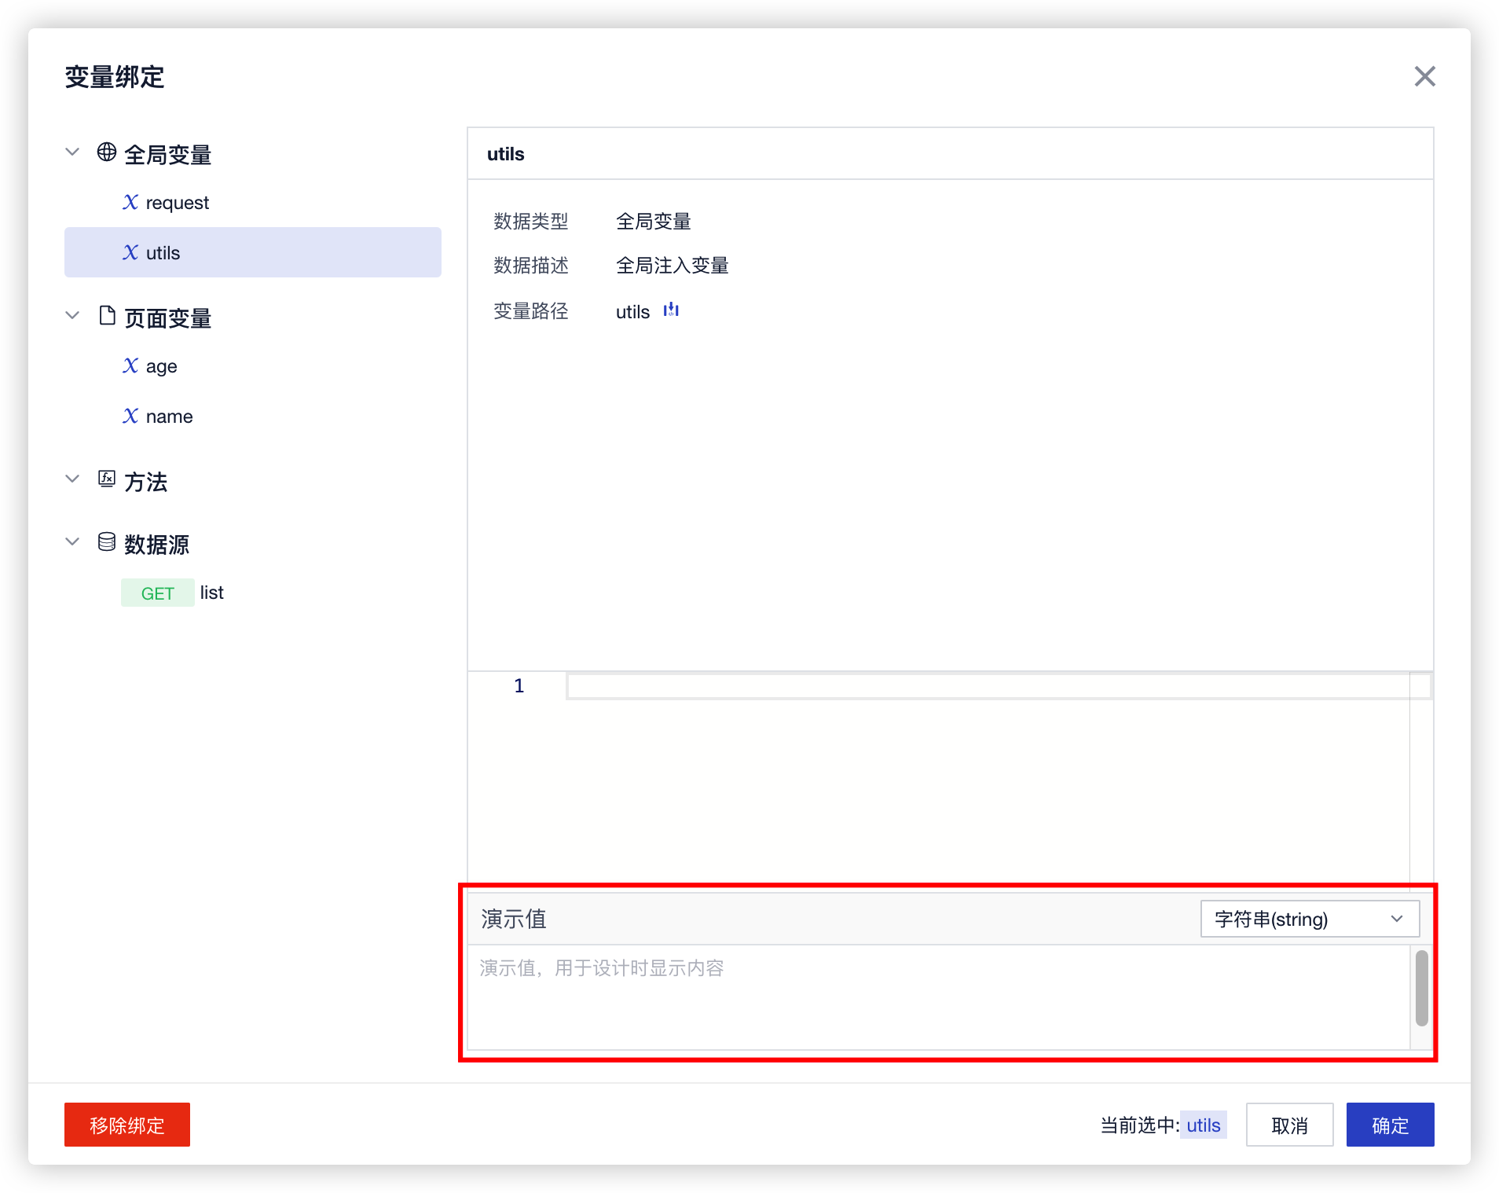Select the name page variable
The width and height of the screenshot is (1499, 1193).
169,417
